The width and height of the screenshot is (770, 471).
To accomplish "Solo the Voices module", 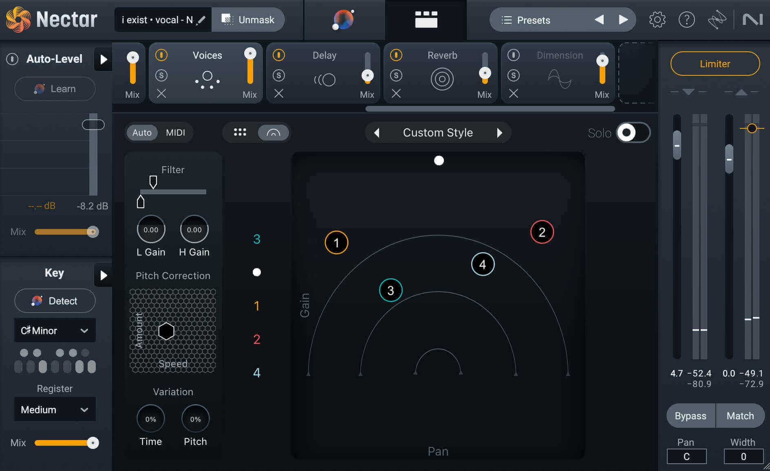I will (x=161, y=75).
